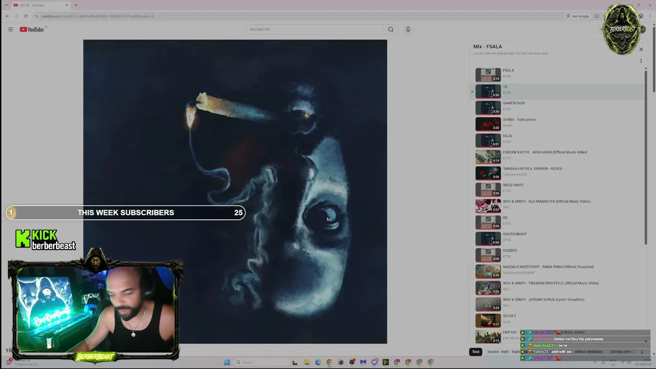Open a new browser tab
The image size is (656, 369).
pos(76,5)
